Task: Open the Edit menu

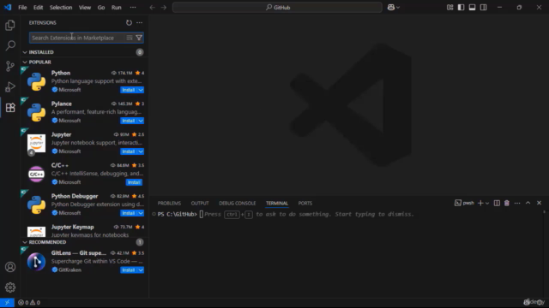Action: (38, 8)
